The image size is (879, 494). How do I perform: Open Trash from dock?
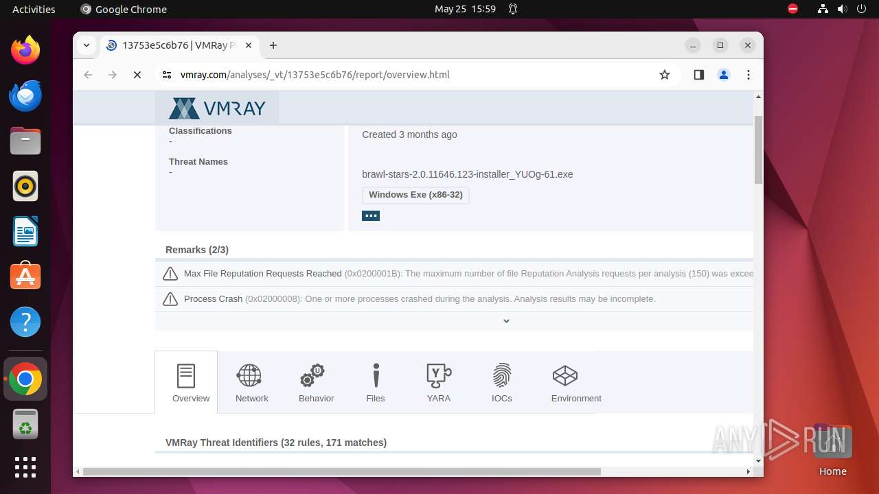[x=25, y=424]
